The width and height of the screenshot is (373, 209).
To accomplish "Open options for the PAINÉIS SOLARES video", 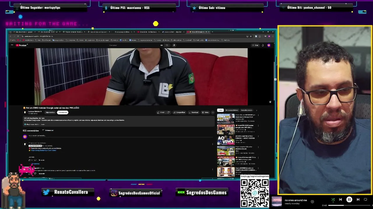I will pos(258,169).
